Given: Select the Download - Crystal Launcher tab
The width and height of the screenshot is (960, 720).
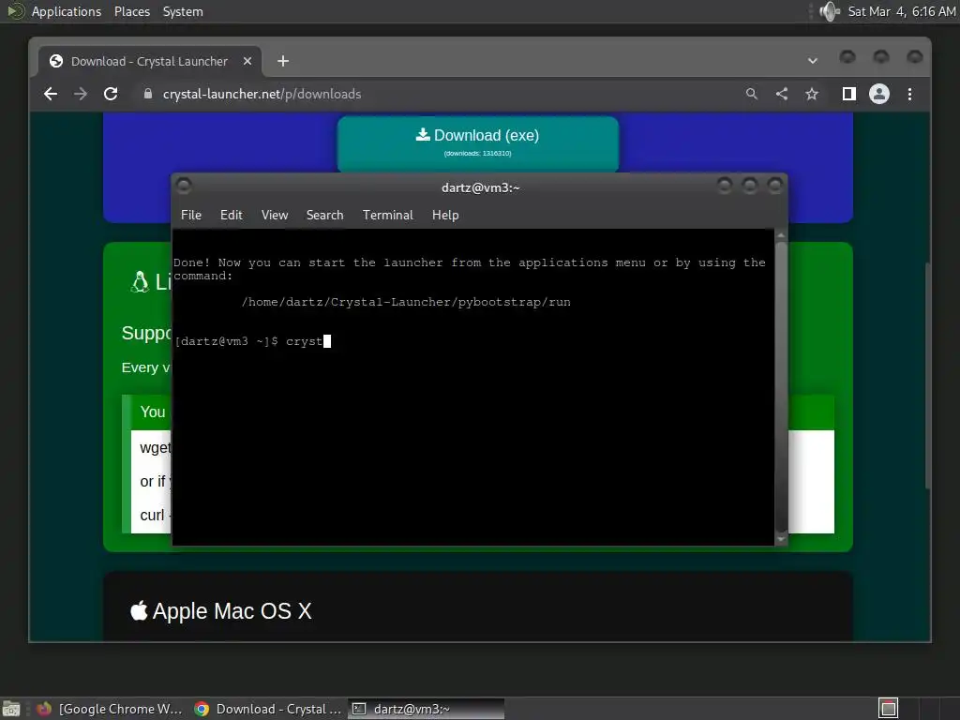Looking at the screenshot, I should [x=150, y=61].
